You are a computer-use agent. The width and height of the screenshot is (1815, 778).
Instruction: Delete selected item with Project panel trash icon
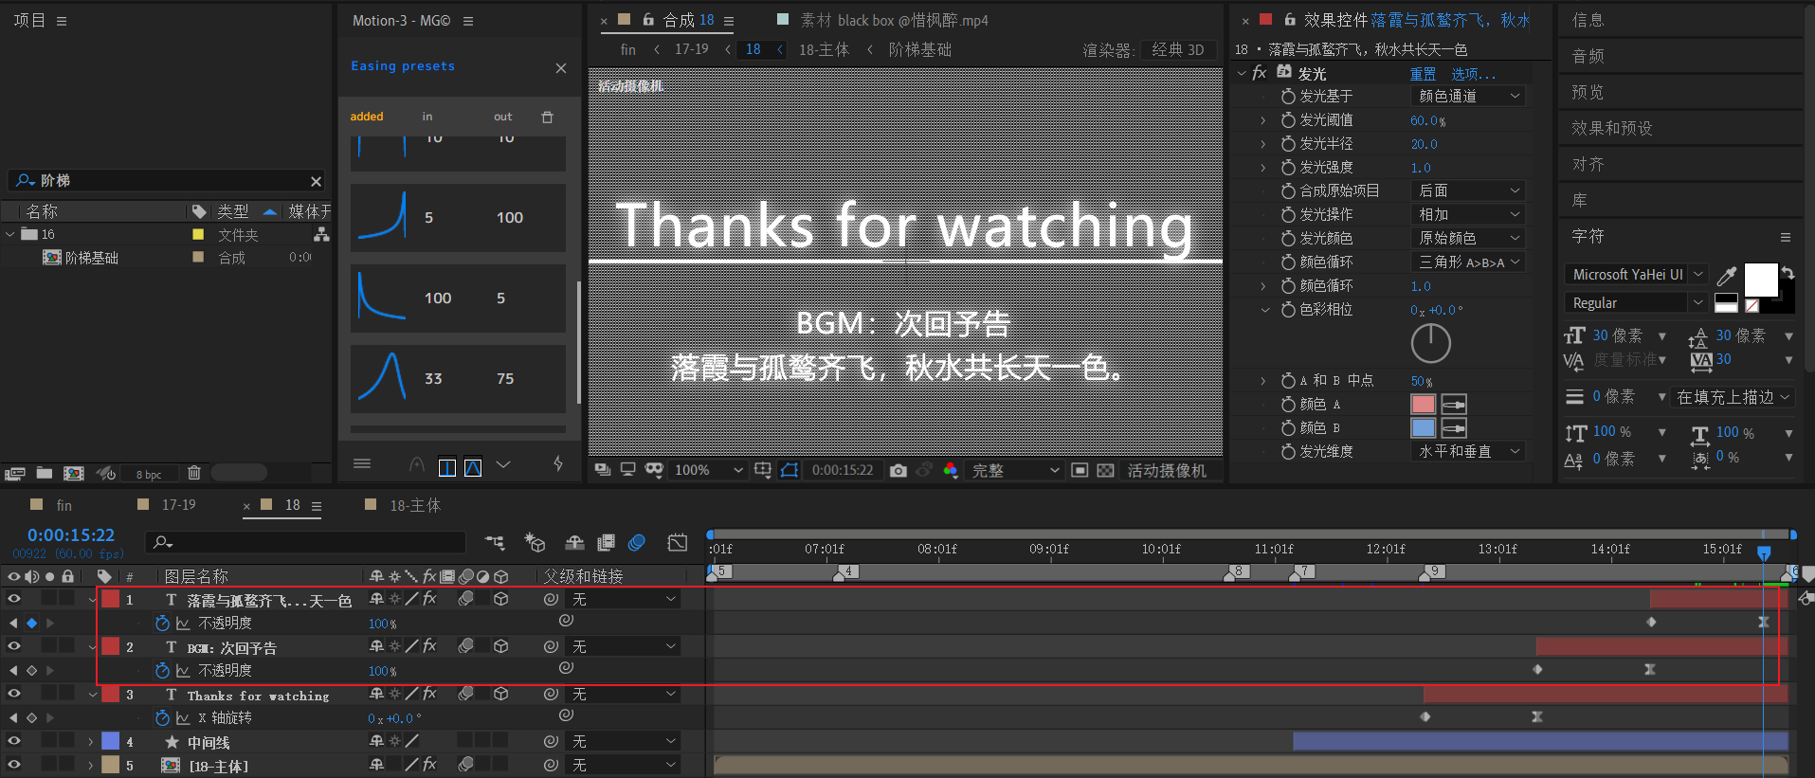[x=194, y=473]
